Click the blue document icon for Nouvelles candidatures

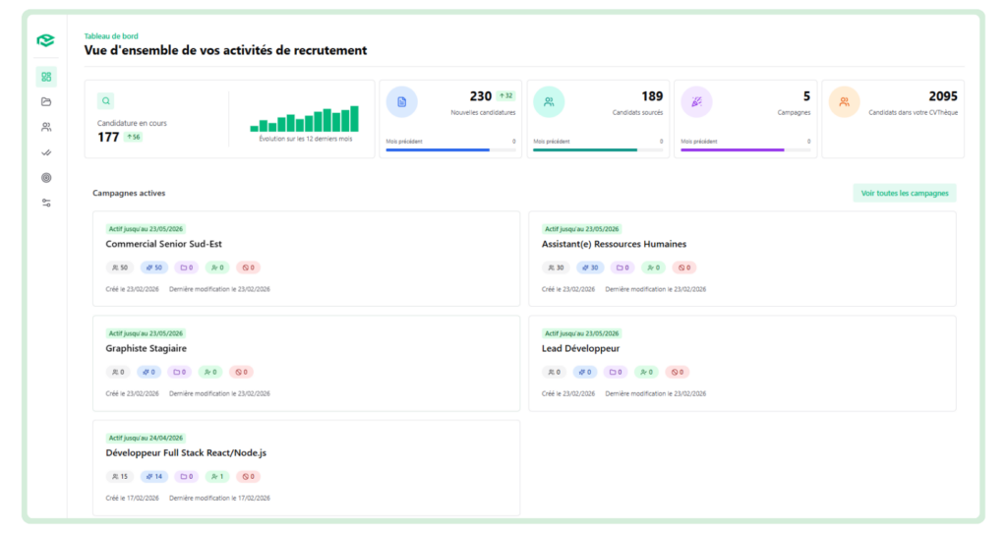coord(401,101)
